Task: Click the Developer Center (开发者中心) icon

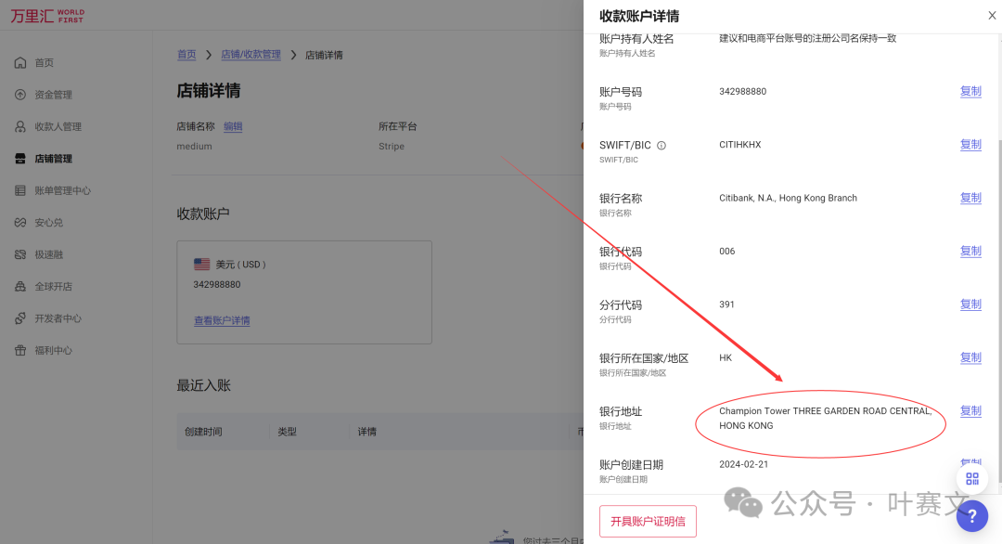Action: click(x=20, y=318)
